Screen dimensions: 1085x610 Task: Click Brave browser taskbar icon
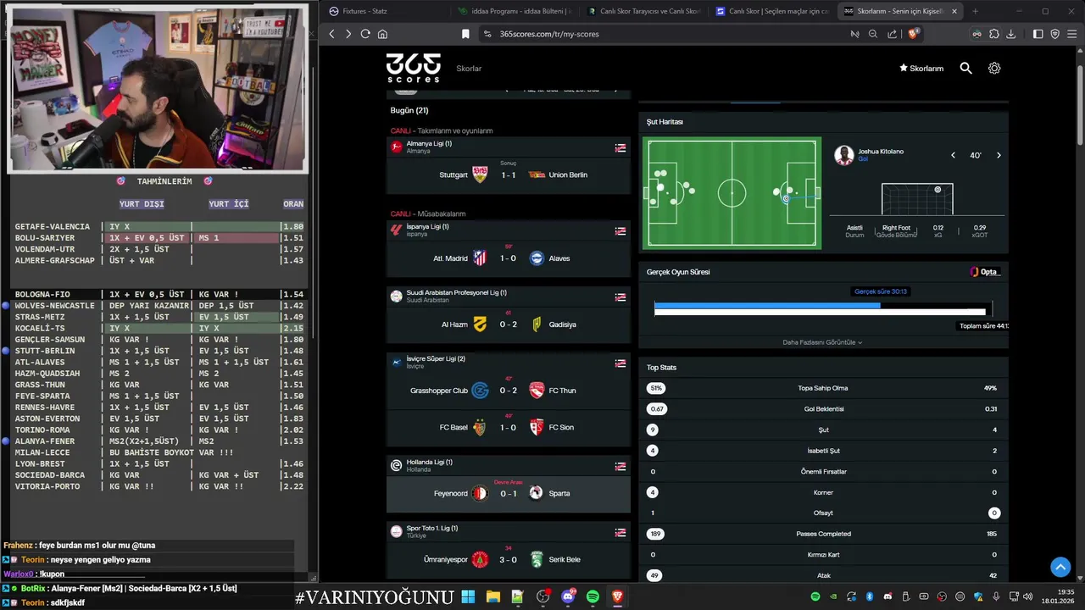click(x=617, y=596)
